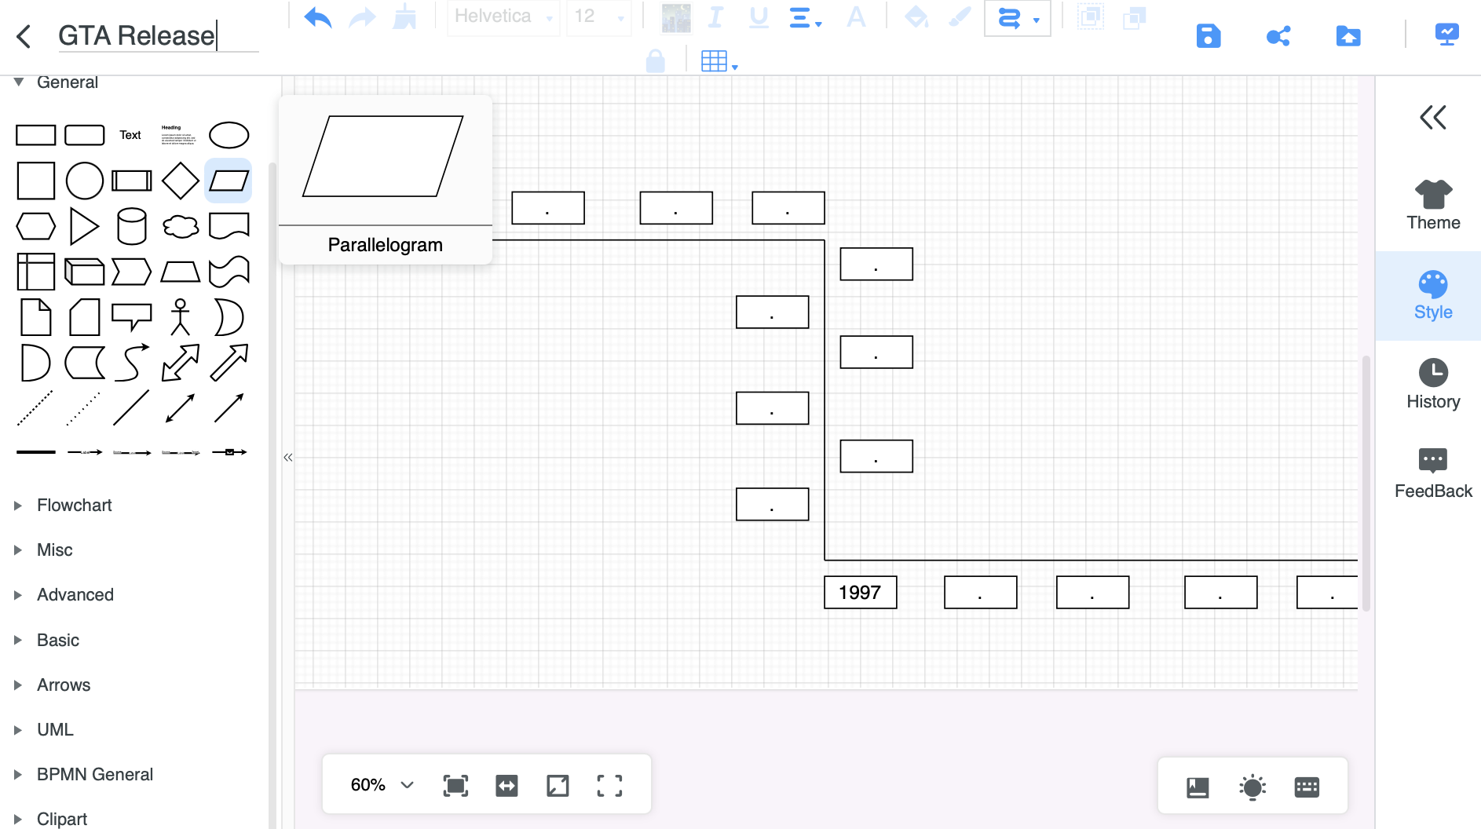Open the font size 12 dropdown
The height and width of the screenshot is (829, 1481).
click(598, 16)
